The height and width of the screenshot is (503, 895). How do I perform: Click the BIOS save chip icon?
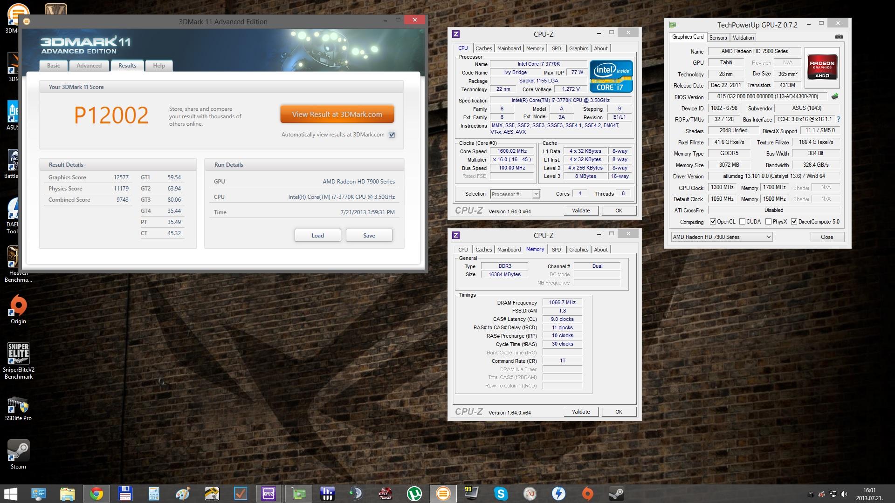click(x=834, y=96)
